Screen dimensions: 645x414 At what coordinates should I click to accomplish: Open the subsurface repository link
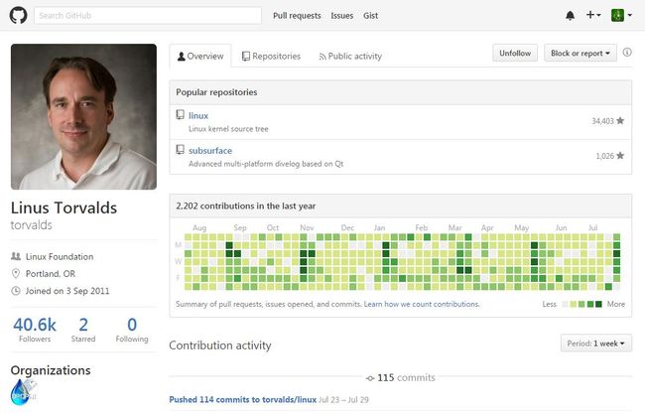click(x=210, y=151)
